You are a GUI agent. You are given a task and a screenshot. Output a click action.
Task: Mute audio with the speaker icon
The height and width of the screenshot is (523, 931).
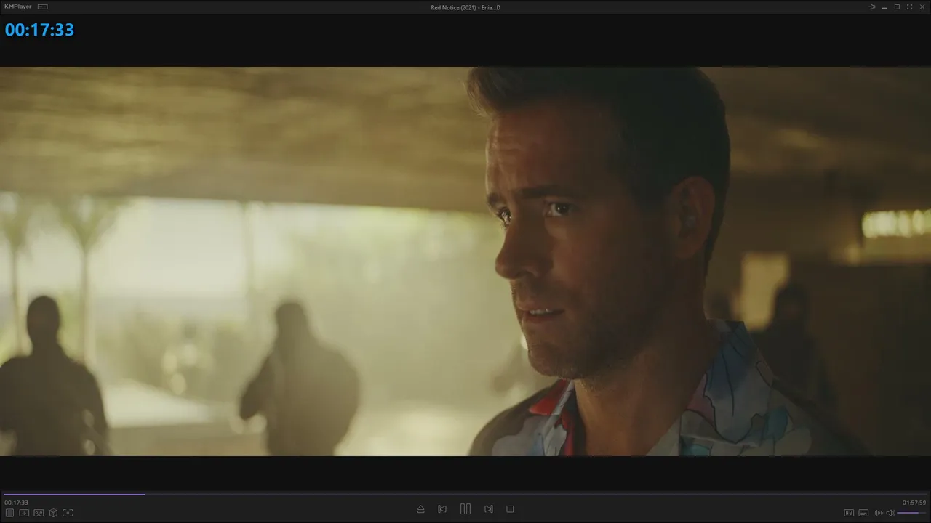click(x=890, y=513)
